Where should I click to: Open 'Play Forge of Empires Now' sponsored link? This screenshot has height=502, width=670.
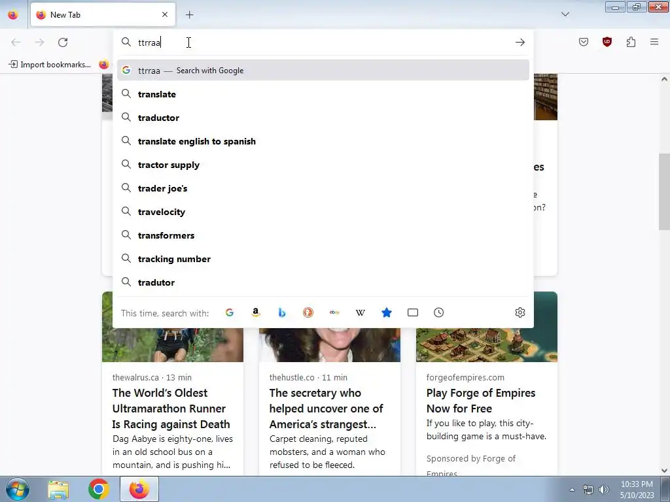(481, 401)
